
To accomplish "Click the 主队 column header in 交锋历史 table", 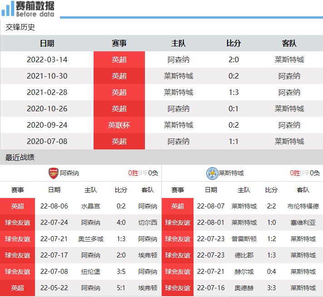I will pyautogui.click(x=179, y=43).
